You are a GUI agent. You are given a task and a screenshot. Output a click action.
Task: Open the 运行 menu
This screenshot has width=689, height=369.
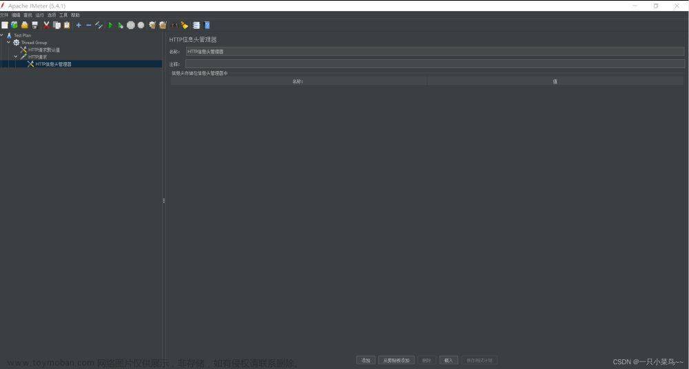(39, 15)
